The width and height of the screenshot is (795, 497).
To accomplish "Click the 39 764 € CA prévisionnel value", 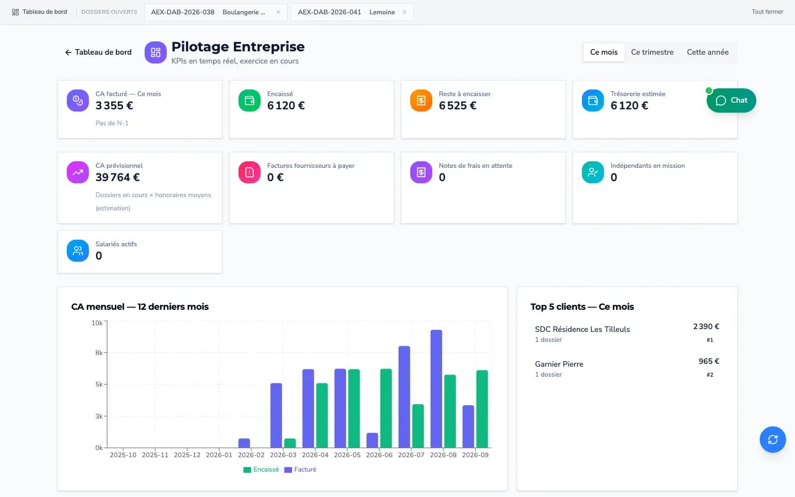I will pyautogui.click(x=118, y=177).
